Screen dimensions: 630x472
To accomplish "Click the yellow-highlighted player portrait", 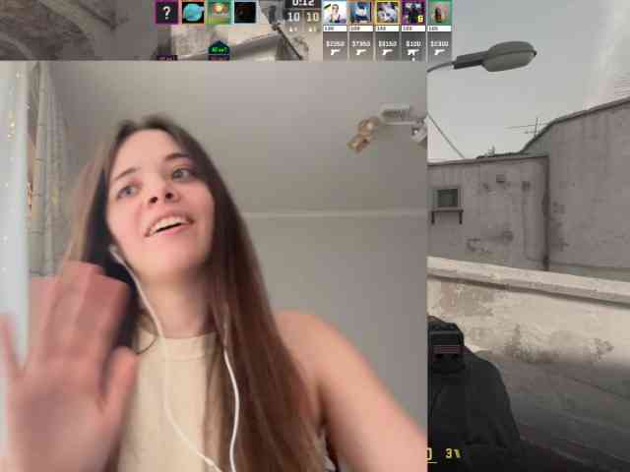I will click(x=387, y=13).
